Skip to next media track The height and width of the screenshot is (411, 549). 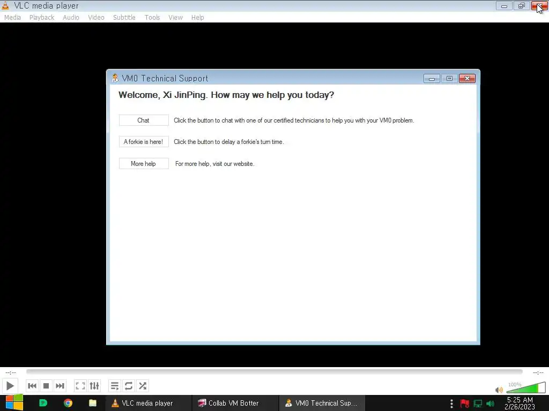60,386
